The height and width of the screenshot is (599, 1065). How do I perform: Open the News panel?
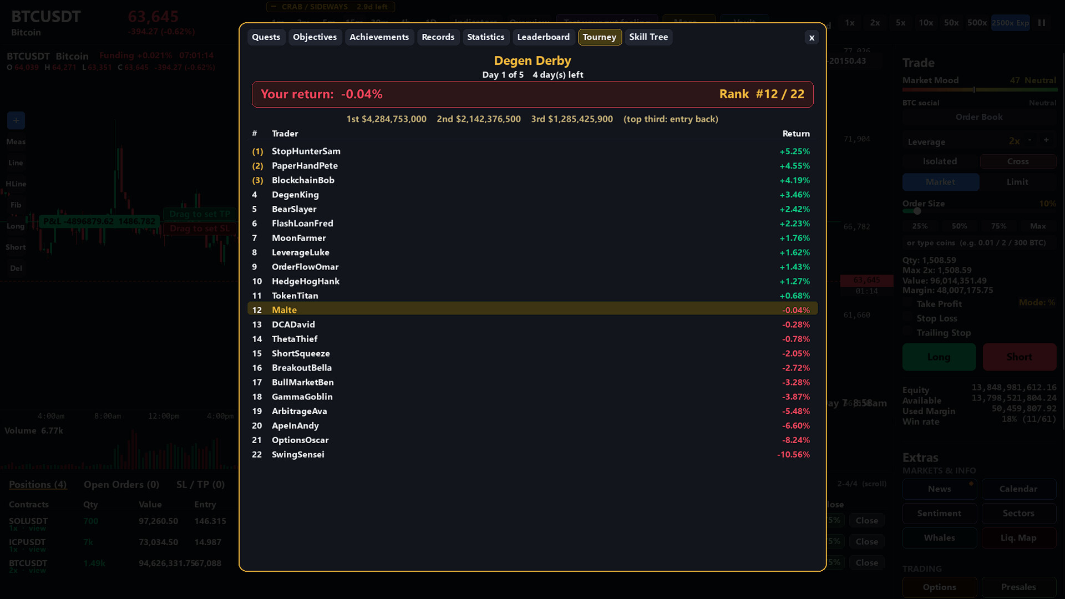point(940,489)
